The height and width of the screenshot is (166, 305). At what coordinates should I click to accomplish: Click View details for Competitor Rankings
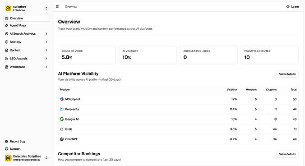[x=287, y=154]
